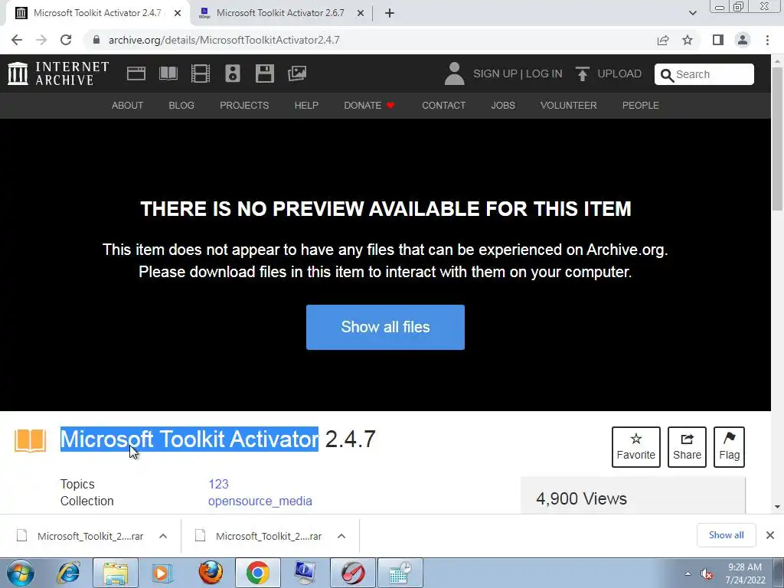The image size is (784, 588).
Task: Open the Audio speaker icon
Action: point(233,73)
